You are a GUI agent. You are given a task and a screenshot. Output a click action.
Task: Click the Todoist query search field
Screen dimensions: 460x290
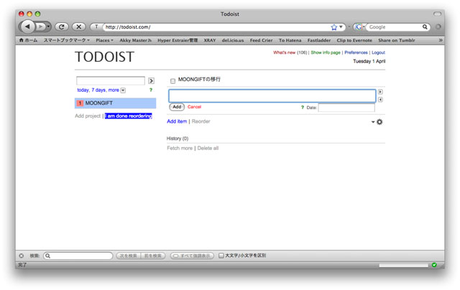tap(111, 80)
